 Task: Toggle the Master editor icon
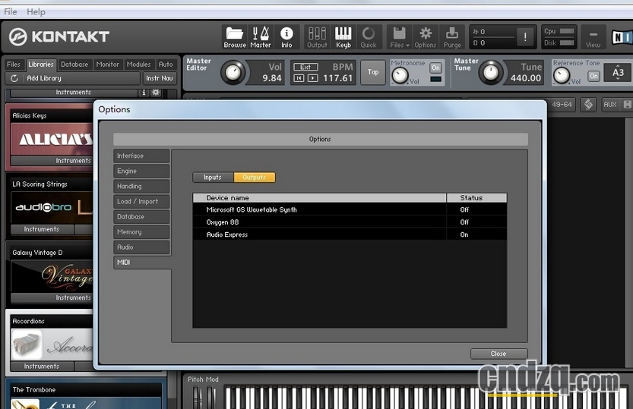point(261,37)
